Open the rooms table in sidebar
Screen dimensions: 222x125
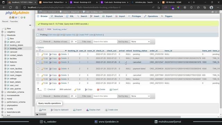[12, 65]
